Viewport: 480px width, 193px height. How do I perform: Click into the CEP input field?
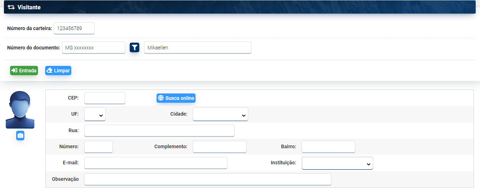coord(105,98)
